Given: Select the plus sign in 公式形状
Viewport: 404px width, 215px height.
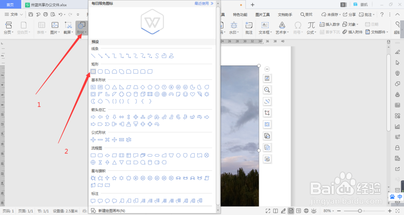Looking at the screenshot, I should pyautogui.click(x=93, y=140).
